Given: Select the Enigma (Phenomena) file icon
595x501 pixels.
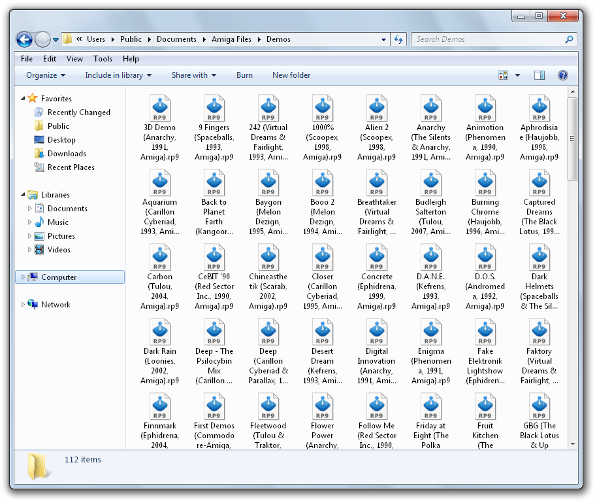Looking at the screenshot, I should pyautogui.click(x=430, y=332).
